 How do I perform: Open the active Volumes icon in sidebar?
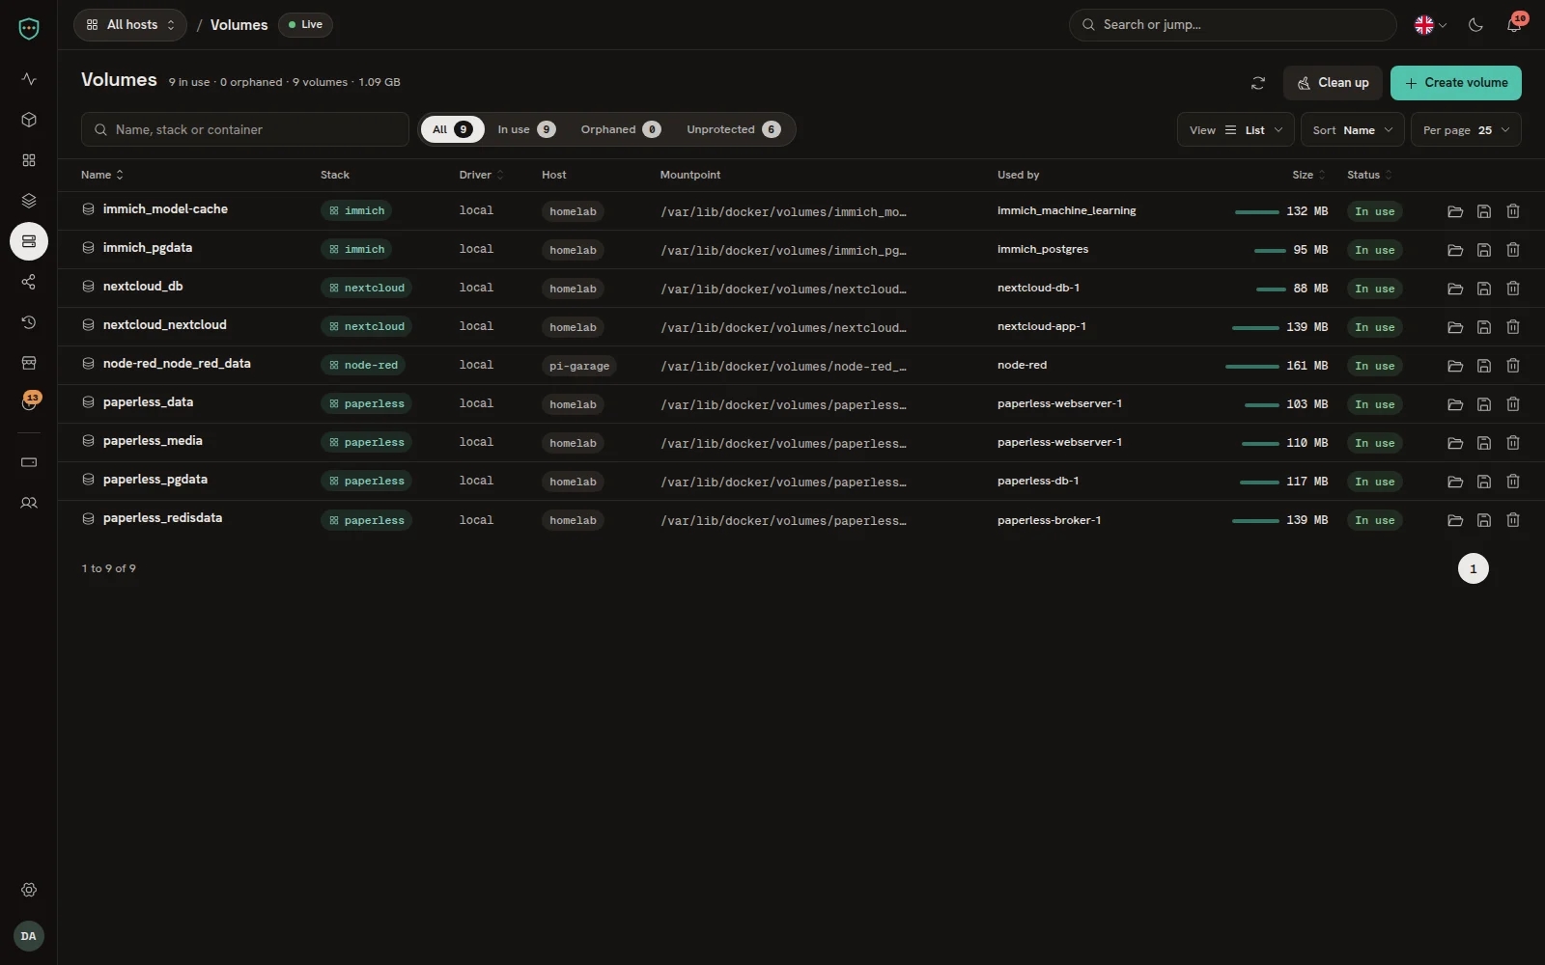click(x=29, y=241)
